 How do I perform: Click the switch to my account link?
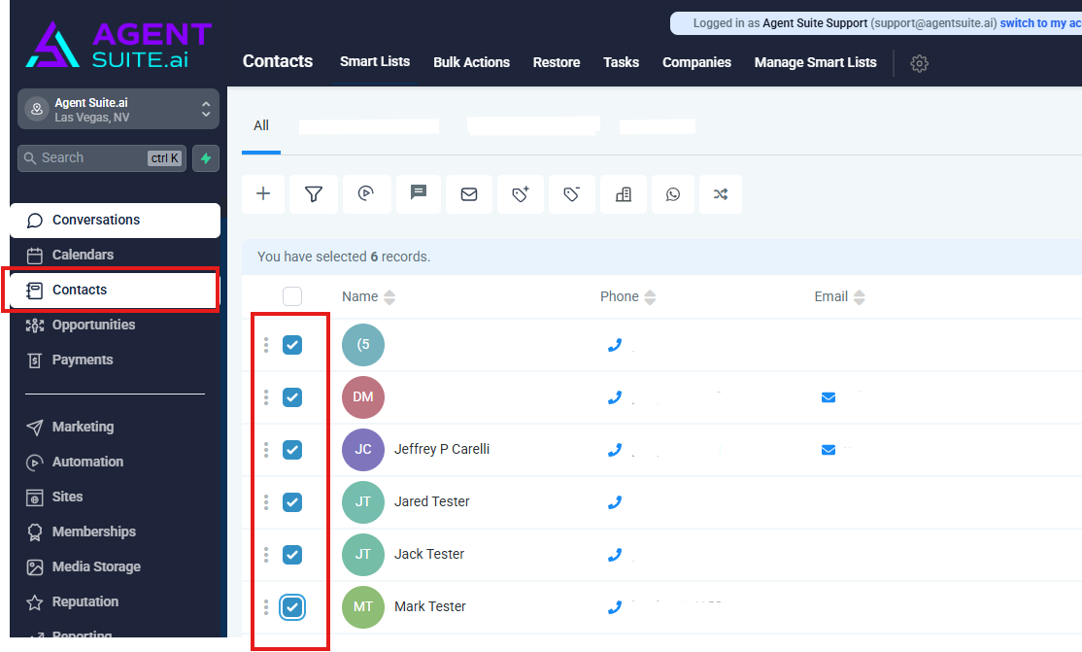(1040, 22)
